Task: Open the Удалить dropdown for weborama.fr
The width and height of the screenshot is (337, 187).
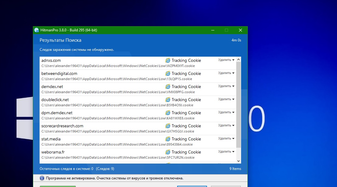Action: point(226,152)
